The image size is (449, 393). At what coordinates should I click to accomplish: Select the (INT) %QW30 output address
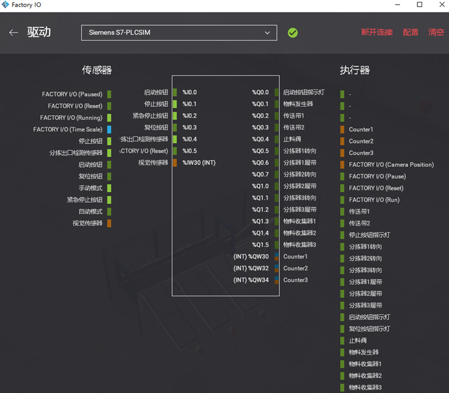click(x=251, y=256)
